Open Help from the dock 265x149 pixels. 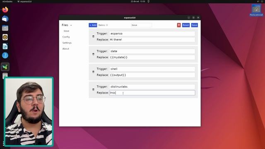pos(5,55)
